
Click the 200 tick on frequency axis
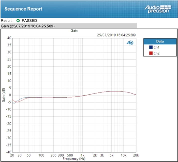point(53,155)
